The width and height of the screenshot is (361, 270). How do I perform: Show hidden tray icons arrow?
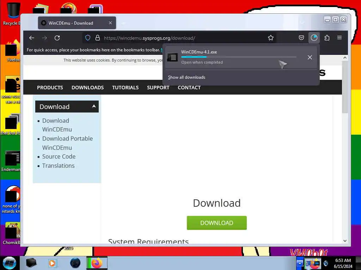[x=300, y=263]
